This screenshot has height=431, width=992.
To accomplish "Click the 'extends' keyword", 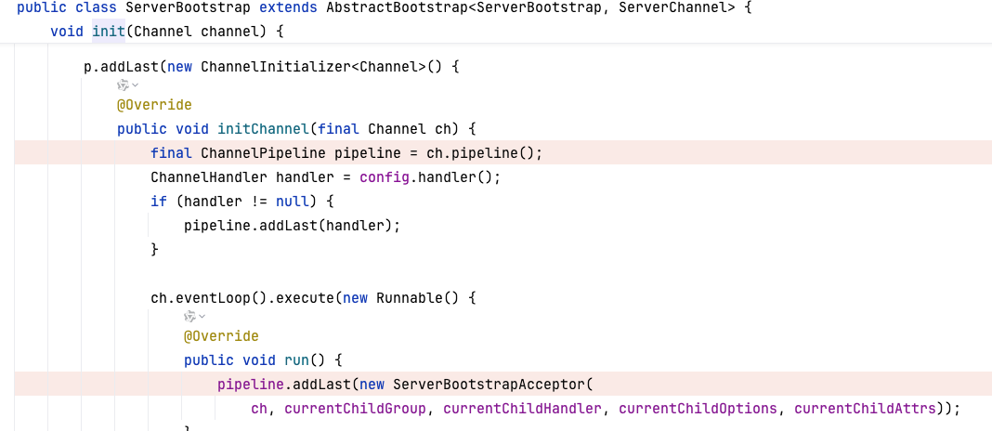I will (x=289, y=8).
